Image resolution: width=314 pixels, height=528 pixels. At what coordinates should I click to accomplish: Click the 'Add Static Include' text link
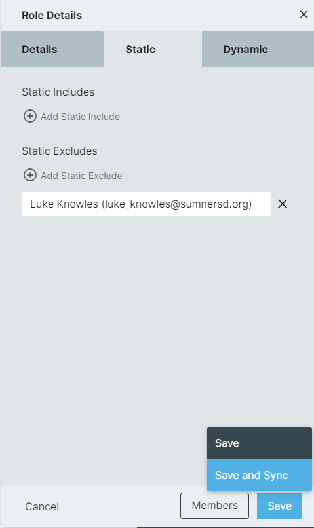(x=80, y=117)
